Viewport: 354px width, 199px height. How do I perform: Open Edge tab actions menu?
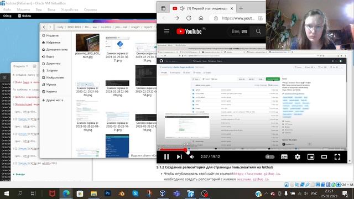(x=163, y=9)
